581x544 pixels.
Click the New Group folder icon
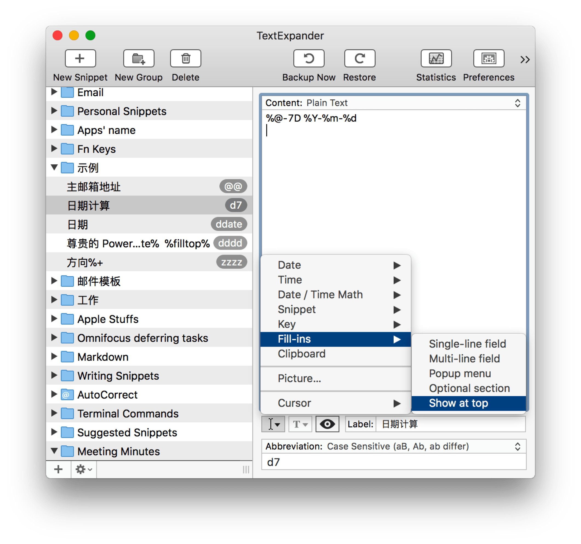point(139,58)
